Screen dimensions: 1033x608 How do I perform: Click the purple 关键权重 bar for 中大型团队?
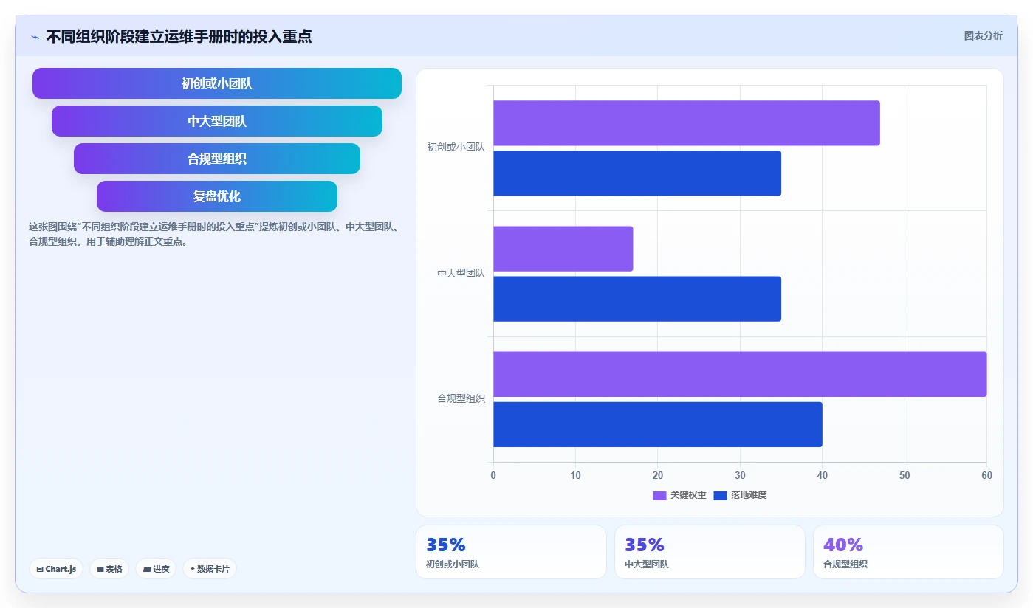pyautogui.click(x=563, y=249)
